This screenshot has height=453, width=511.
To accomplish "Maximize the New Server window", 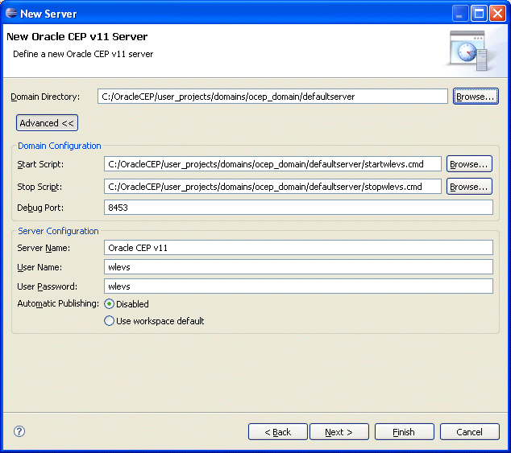I will click(x=479, y=14).
